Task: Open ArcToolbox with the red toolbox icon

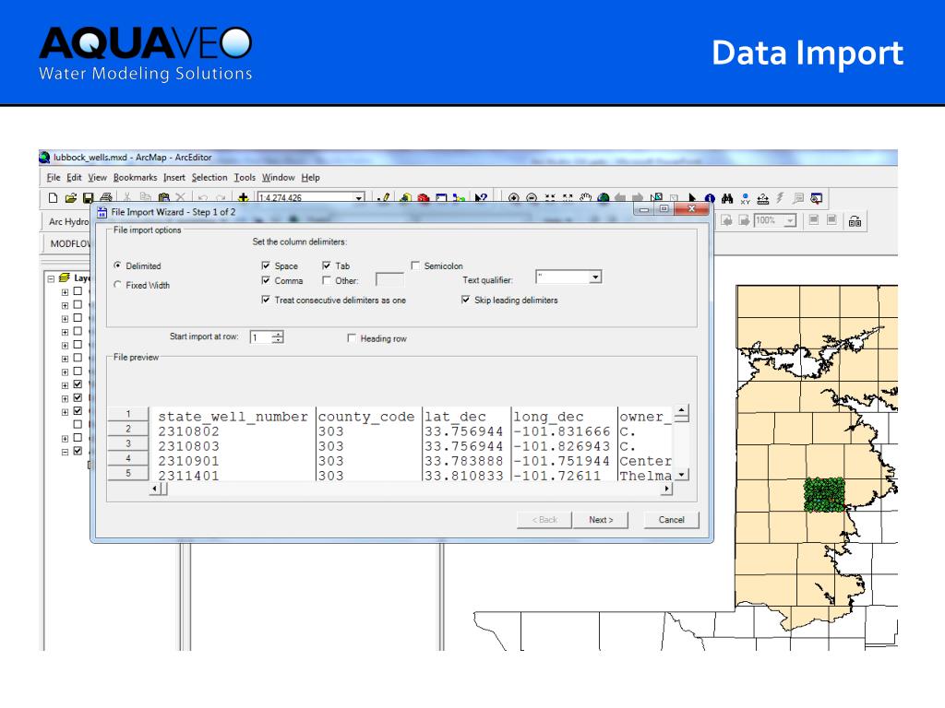Action: coord(423,197)
